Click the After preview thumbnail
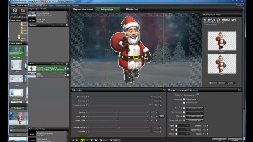The height and width of the screenshot is (142, 253). [222, 64]
